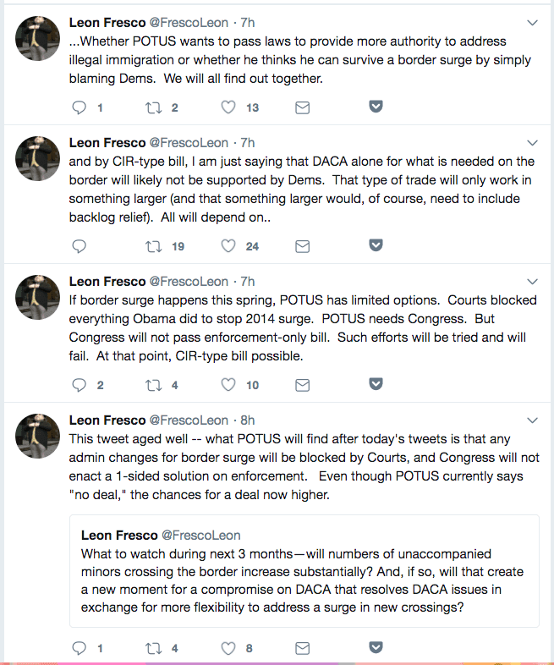This screenshot has width=554, height=665.
Task: Save 'This tweet aged well' tweet to Pocket
Action: (x=376, y=648)
